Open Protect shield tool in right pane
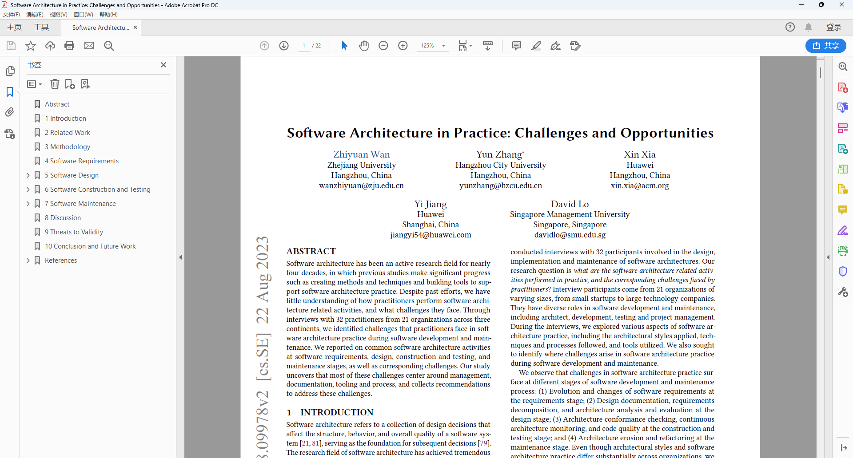Image resolution: width=853 pixels, height=458 pixels. [x=843, y=271]
